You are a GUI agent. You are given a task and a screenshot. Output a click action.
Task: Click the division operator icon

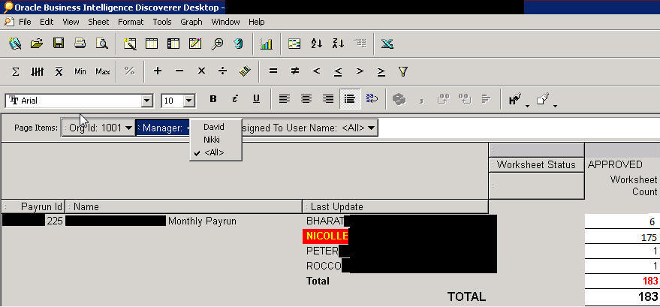coord(223,71)
